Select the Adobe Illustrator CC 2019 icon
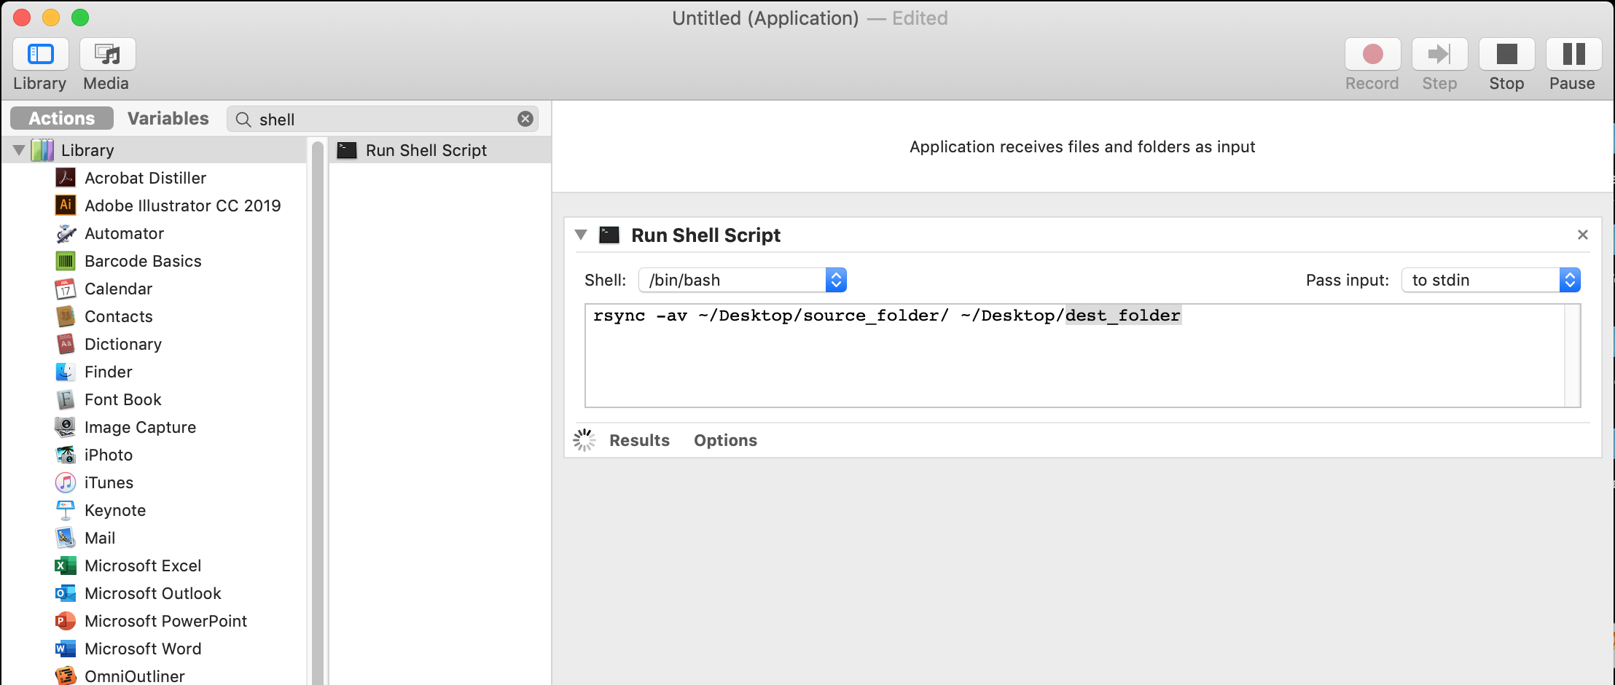 66,205
